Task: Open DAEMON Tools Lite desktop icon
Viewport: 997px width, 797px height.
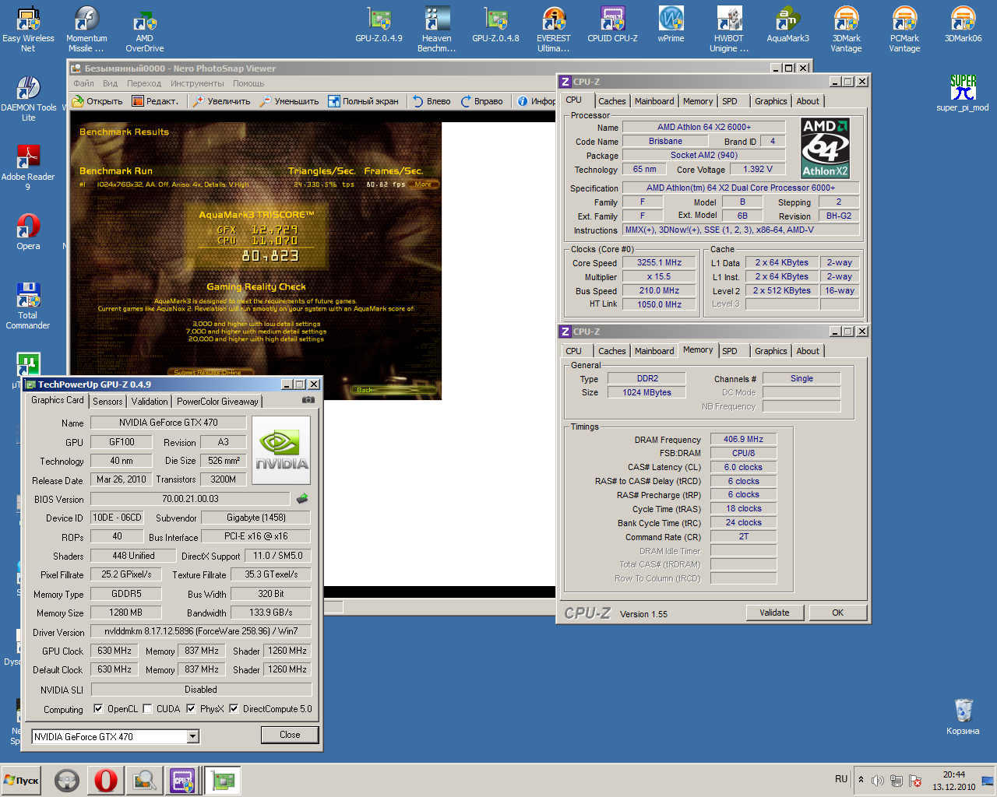Action: [28, 99]
